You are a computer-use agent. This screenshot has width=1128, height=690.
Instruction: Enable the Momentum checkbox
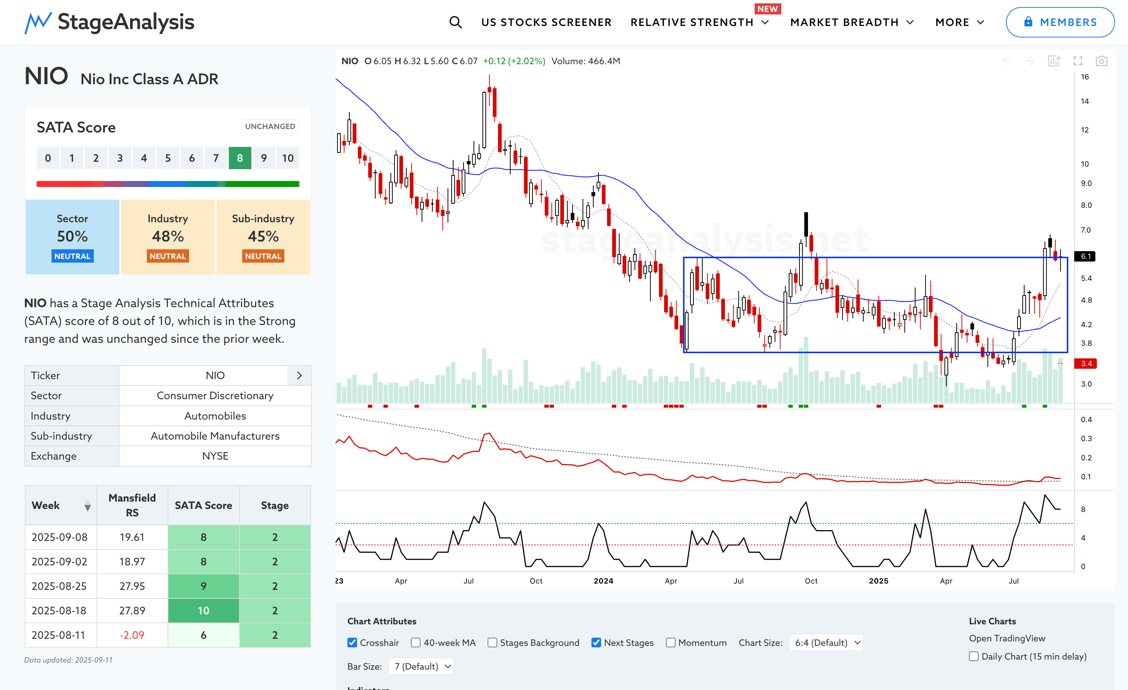[x=671, y=643]
